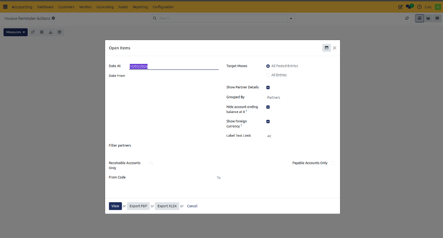This screenshot has width=443, height=238.
Task: Toggle Hide account ending balance checkbox
Action: [268, 107]
